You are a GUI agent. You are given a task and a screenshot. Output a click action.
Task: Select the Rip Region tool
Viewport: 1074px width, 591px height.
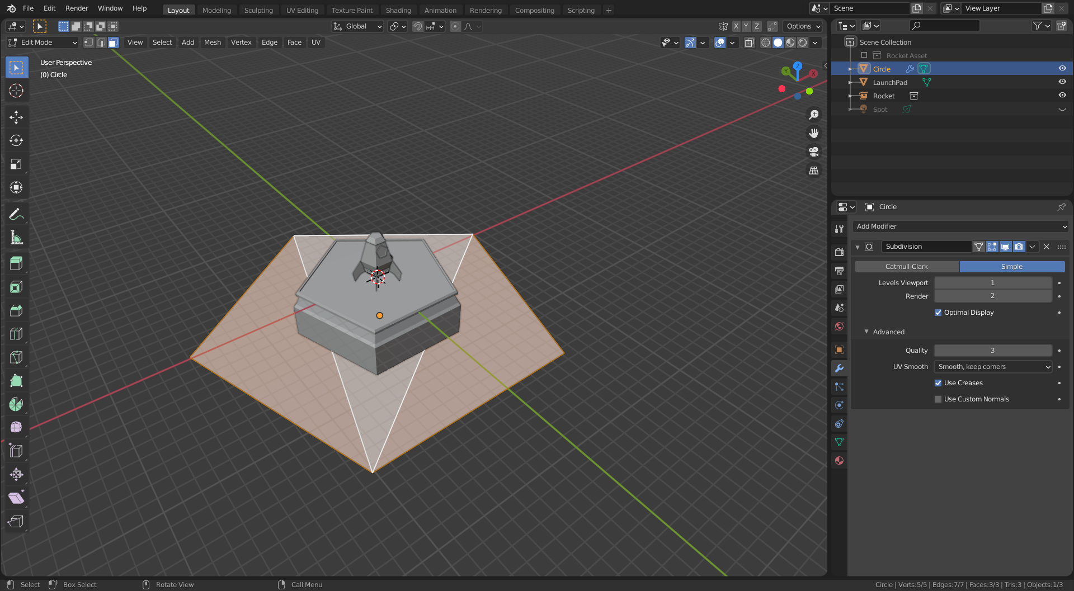click(x=16, y=522)
